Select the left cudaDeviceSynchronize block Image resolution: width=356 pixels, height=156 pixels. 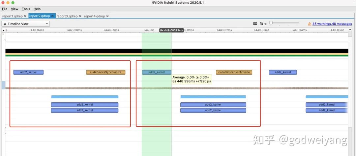coord(105,72)
